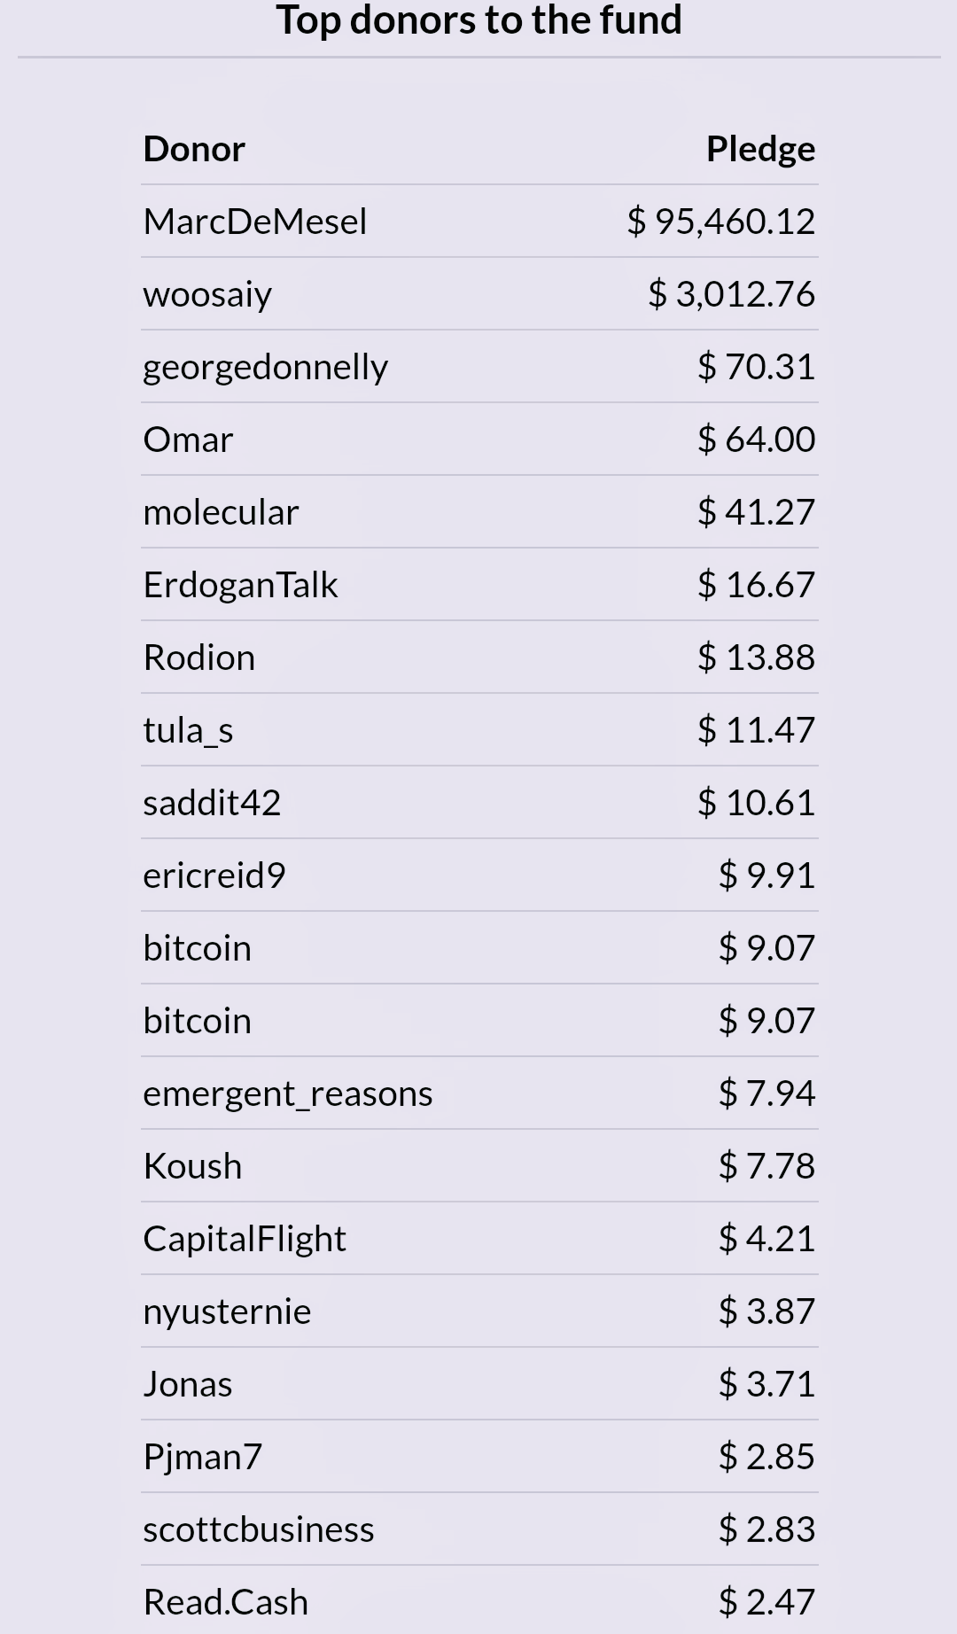This screenshot has height=1634, width=957.
Task: Open Rodion in the list
Action: [199, 657]
